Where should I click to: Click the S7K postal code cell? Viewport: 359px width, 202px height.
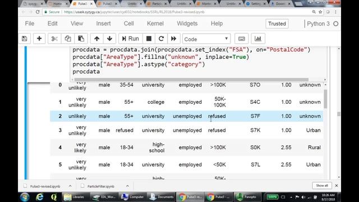255,130
